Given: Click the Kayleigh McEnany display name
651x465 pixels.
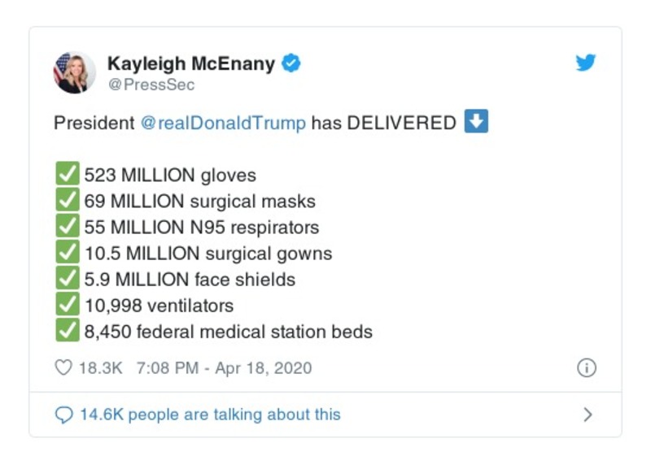Looking at the screenshot, I should pos(191,63).
